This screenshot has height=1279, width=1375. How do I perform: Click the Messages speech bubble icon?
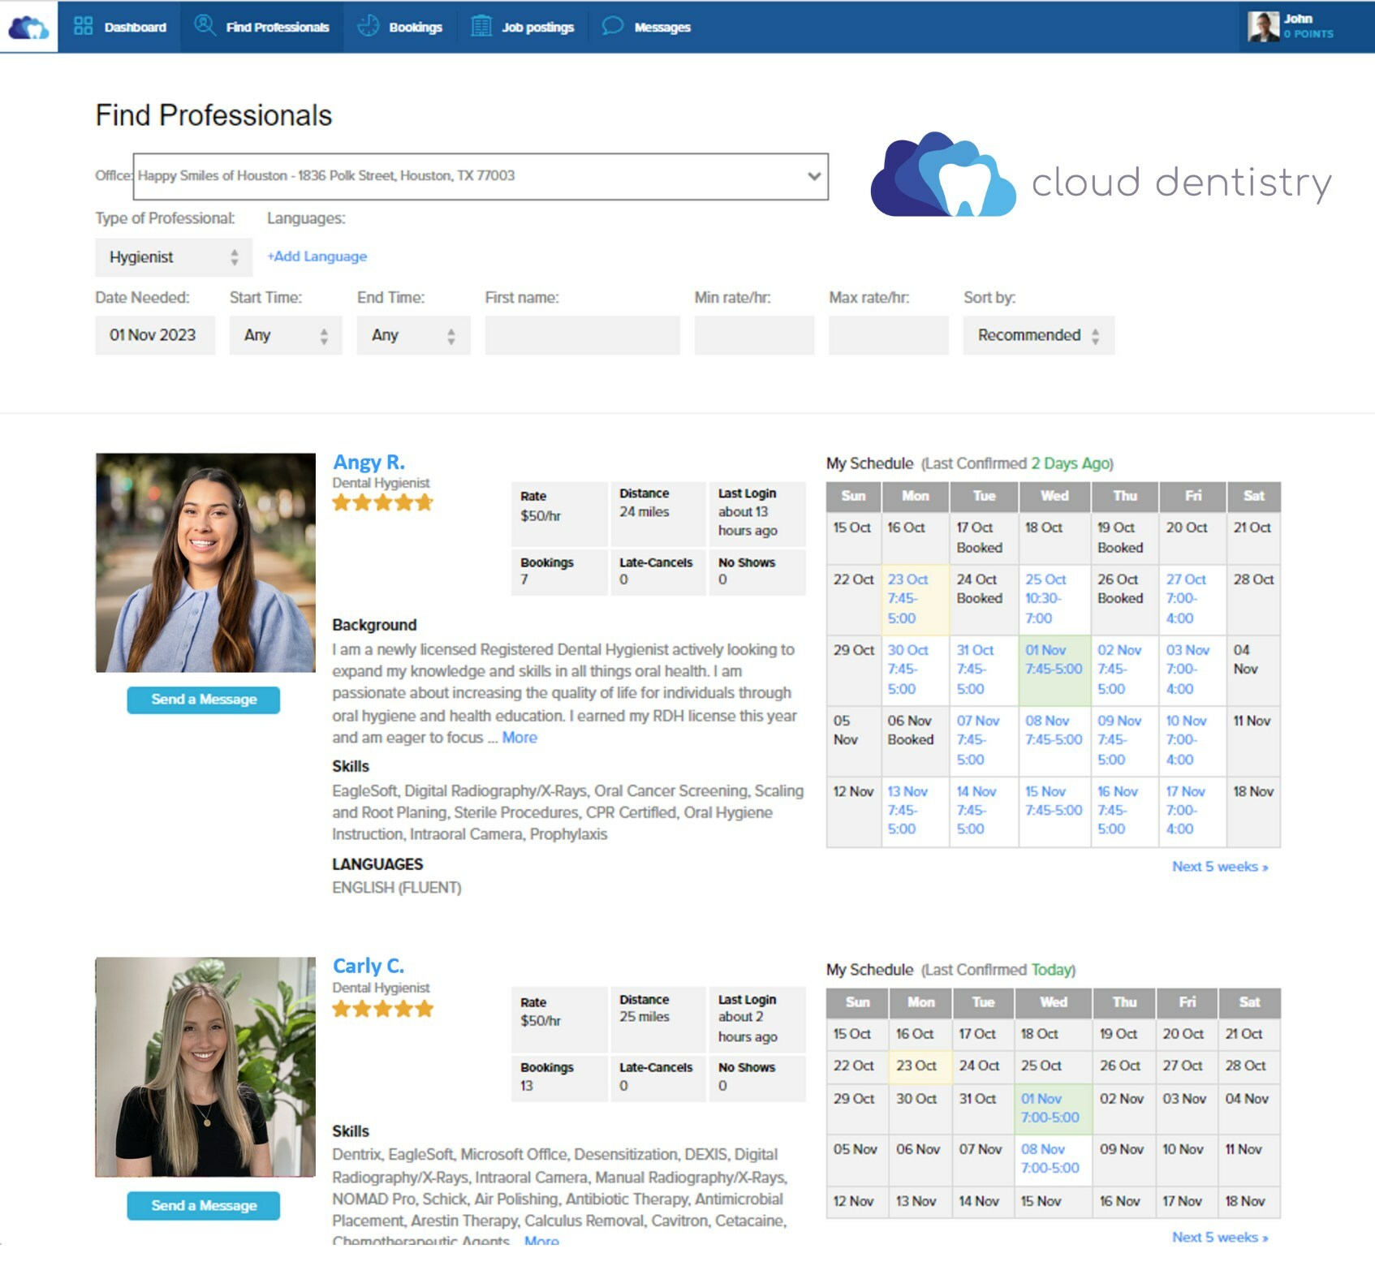(613, 26)
